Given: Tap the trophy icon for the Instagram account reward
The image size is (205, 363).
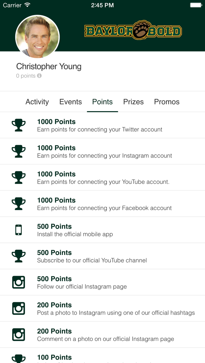Looking at the screenshot, I should (x=19, y=151).
